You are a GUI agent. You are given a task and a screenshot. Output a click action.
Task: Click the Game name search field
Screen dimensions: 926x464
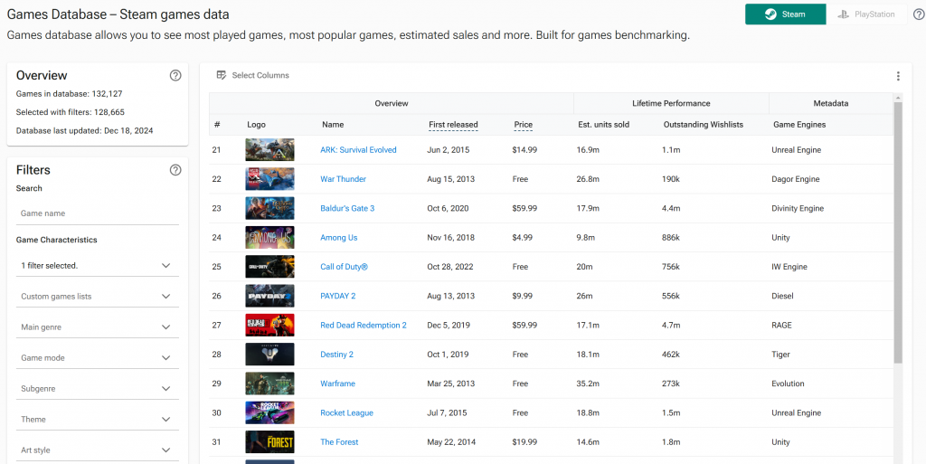coord(98,213)
